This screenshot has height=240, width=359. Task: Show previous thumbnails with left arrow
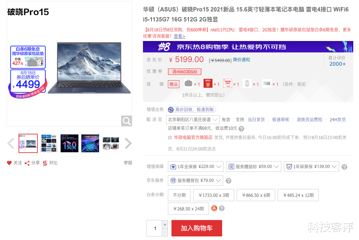pos(11,143)
